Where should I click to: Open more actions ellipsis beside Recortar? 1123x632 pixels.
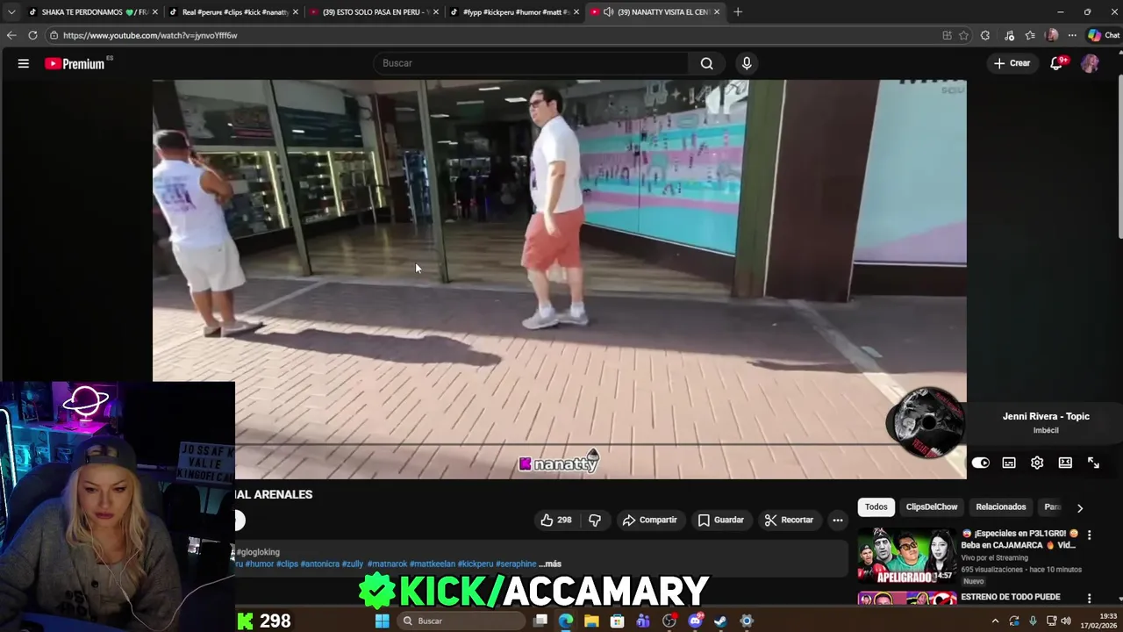pos(838,520)
